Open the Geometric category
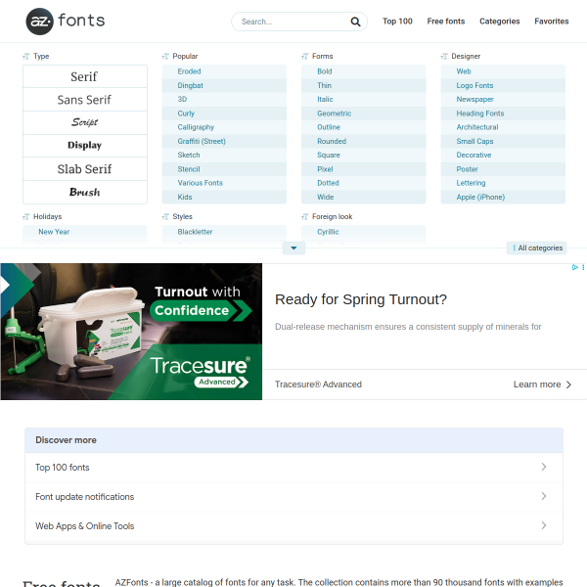This screenshot has width=587, height=587. [x=364, y=113]
